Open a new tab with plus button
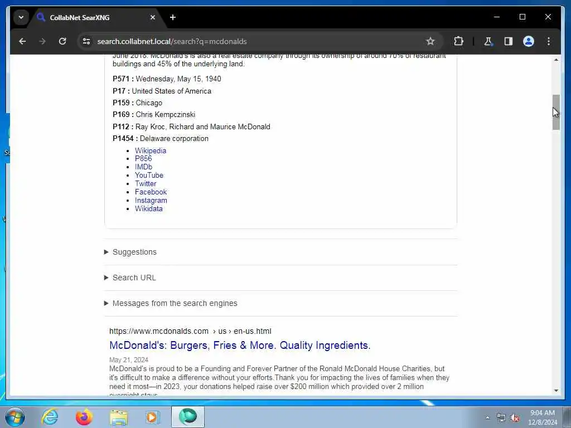The width and height of the screenshot is (571, 428). pos(173,17)
